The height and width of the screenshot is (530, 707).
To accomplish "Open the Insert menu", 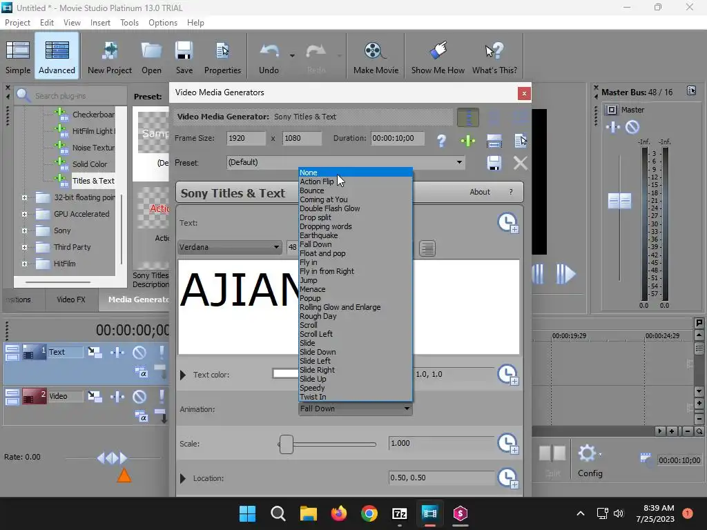I will [100, 23].
